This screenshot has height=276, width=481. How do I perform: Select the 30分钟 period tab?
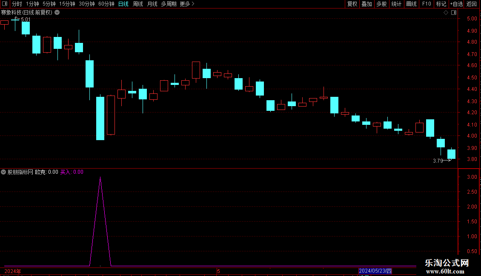[87, 4]
